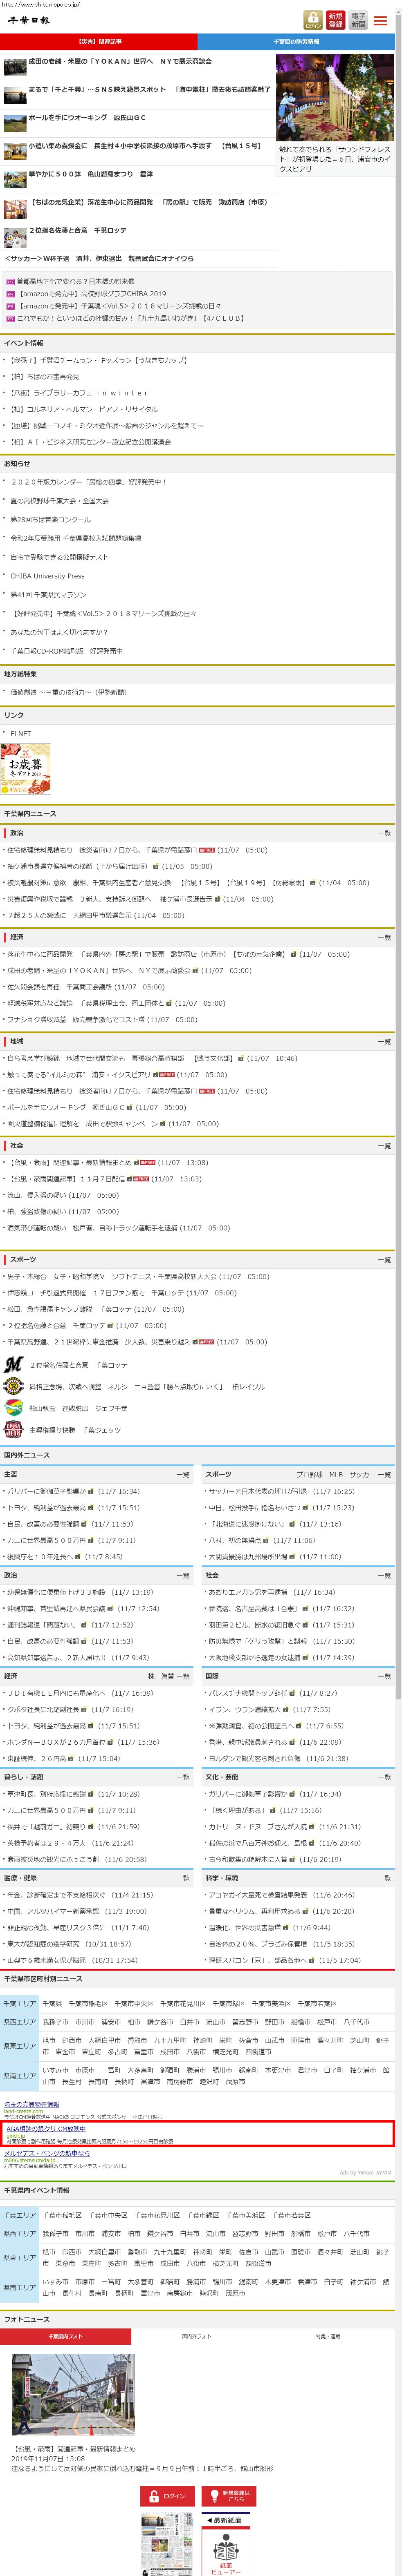Open the 電子新聞 header icon
The image size is (402, 2576).
point(358,20)
